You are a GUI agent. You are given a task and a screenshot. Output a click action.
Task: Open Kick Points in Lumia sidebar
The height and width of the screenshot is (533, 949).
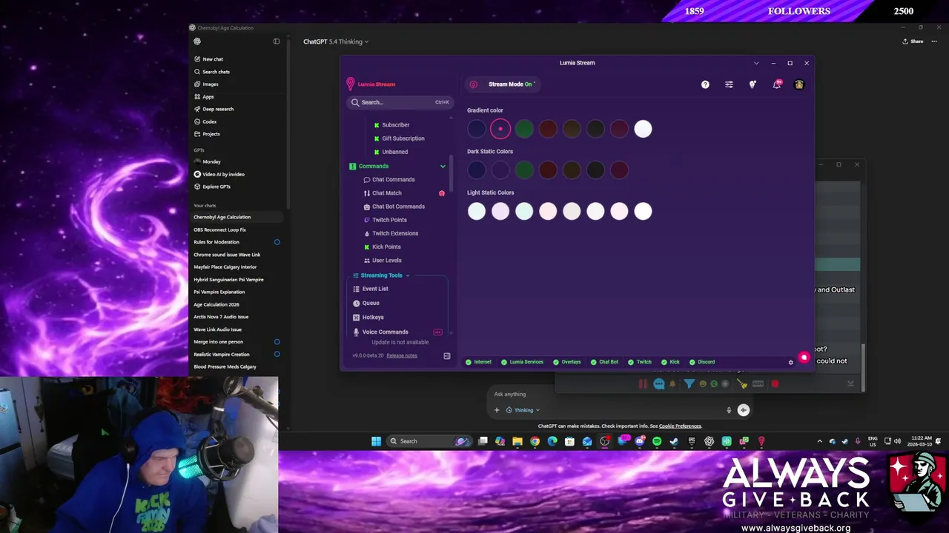coord(382,247)
